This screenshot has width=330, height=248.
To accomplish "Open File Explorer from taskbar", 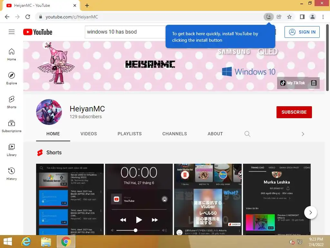I will [46, 242].
